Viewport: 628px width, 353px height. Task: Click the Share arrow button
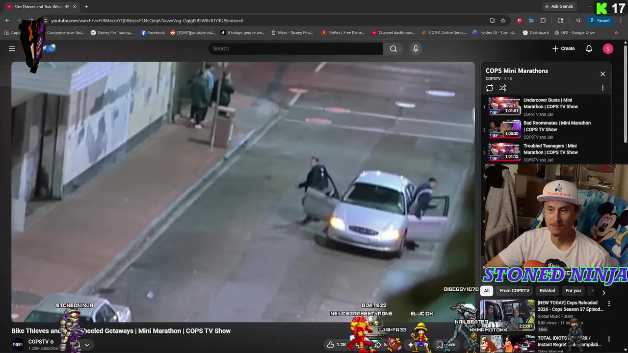click(378, 345)
